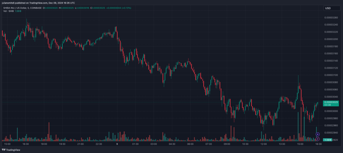The image size is (343, 153).
Task: Click the 0.00003180 price axis label
Action: (x=331, y=46)
